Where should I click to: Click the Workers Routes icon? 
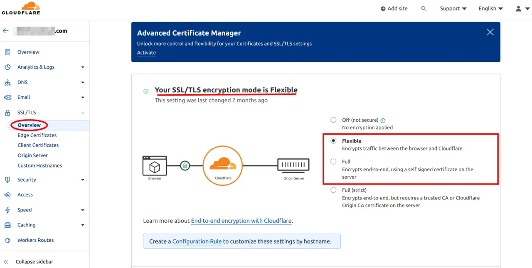pos(7,240)
